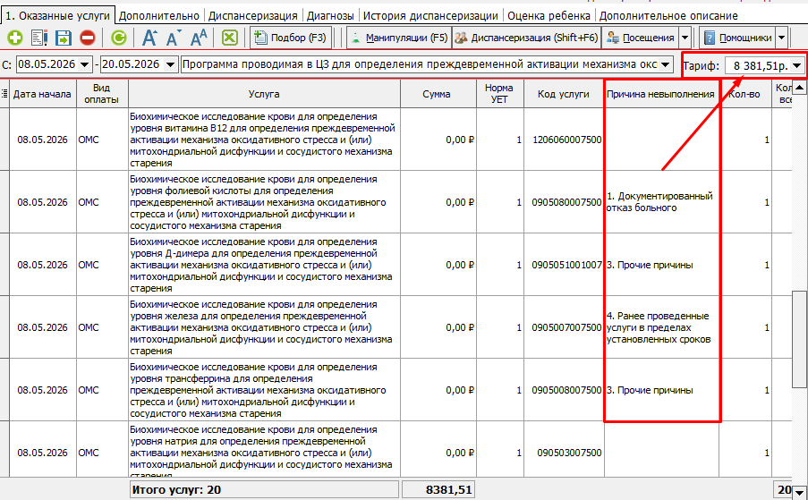
Task: Click the edit record icon with pencil
Action: point(39,38)
